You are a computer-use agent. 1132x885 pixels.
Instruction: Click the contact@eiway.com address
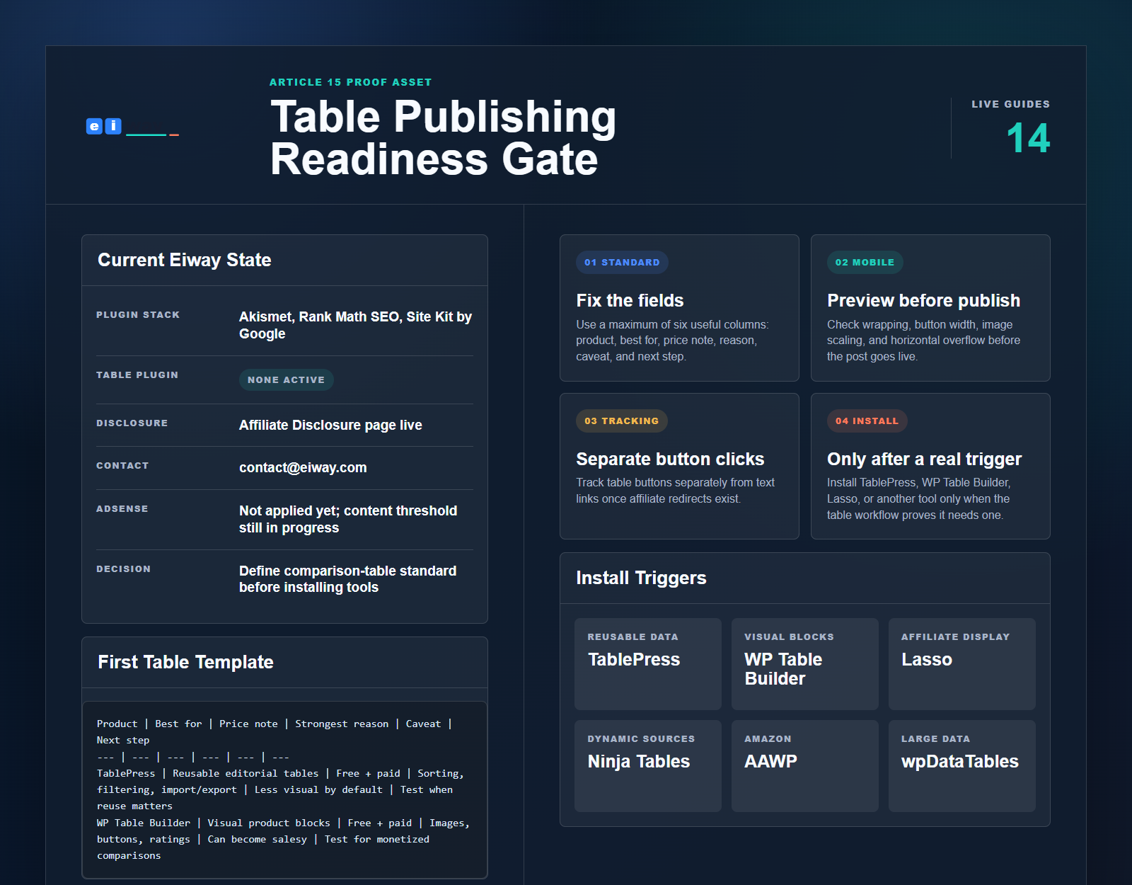click(x=303, y=467)
